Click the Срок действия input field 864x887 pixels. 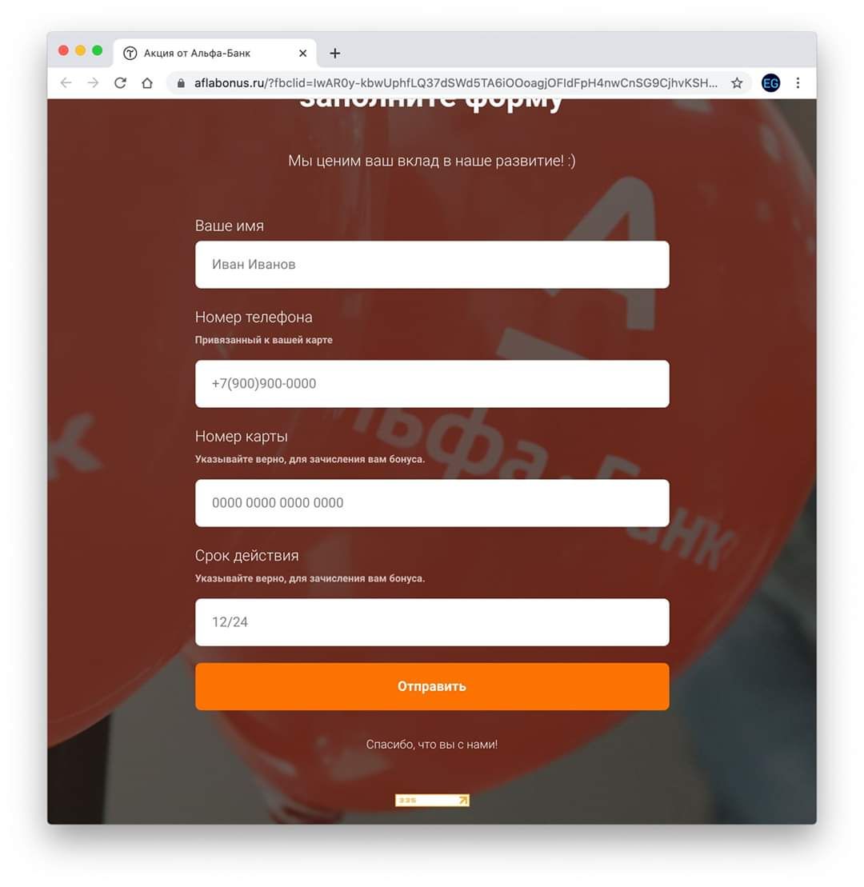pos(432,622)
